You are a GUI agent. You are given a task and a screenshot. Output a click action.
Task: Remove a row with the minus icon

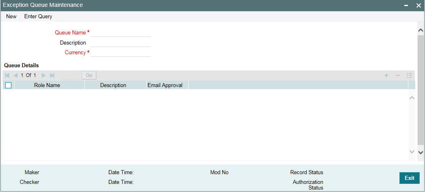click(x=398, y=75)
